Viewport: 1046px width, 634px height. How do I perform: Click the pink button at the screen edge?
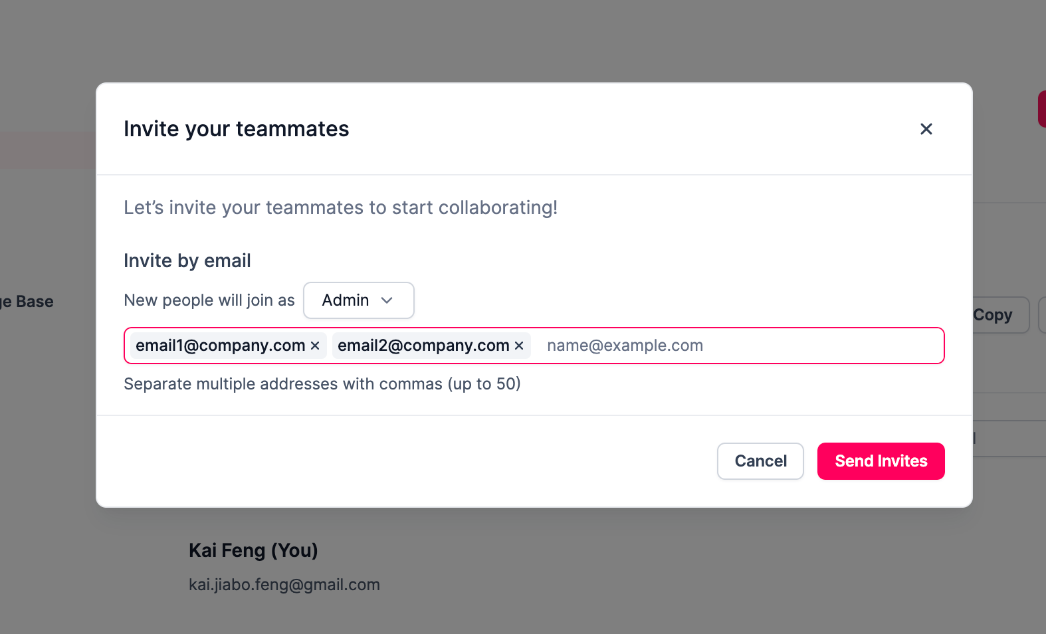point(1042,109)
